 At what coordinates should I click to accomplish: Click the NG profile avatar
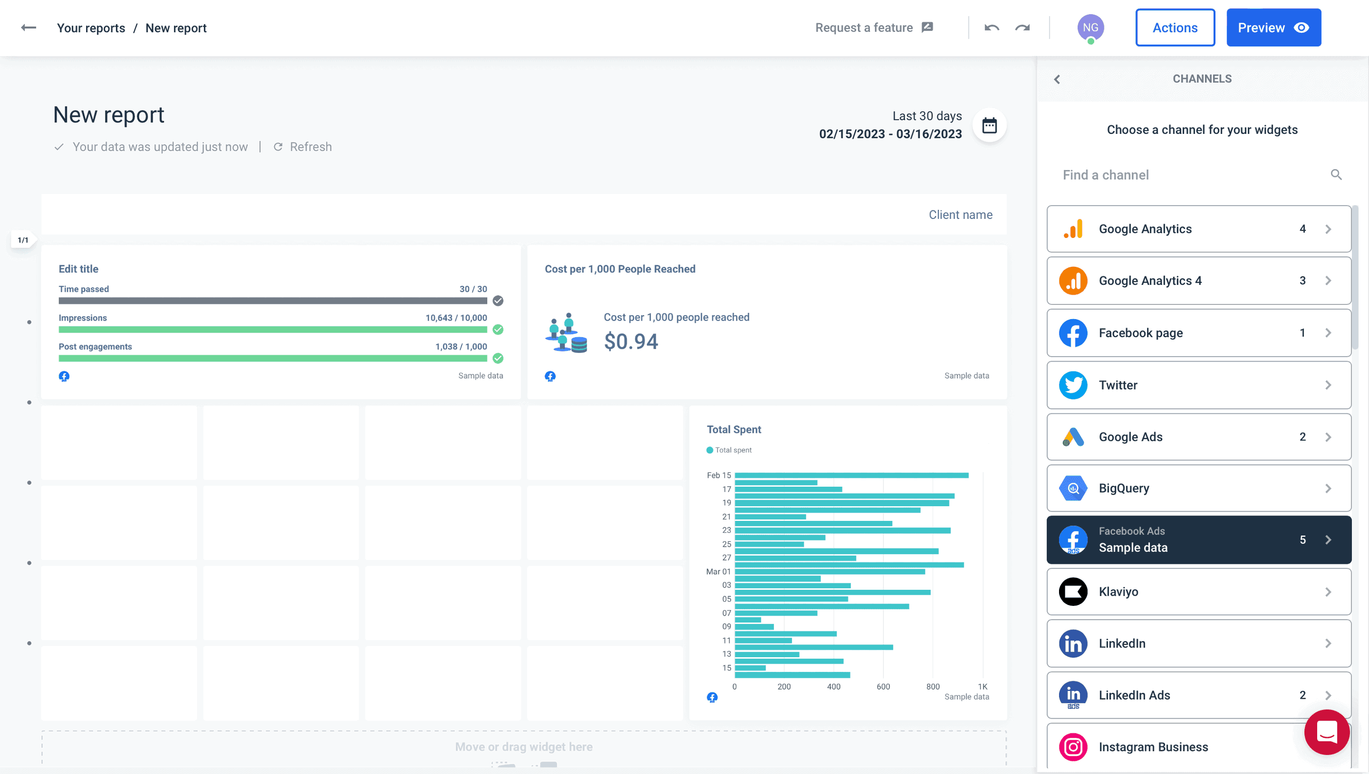tap(1091, 27)
